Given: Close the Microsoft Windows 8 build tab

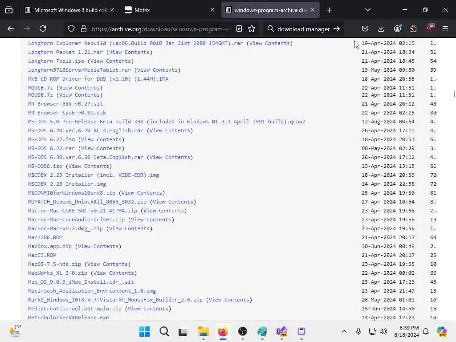Looking at the screenshot, I should pyautogui.click(x=112, y=10).
